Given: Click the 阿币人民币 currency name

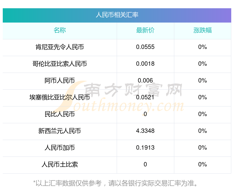Looking at the screenshot, I should (x=60, y=81).
